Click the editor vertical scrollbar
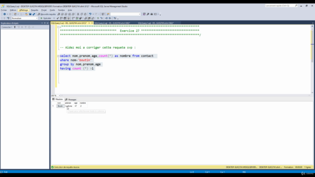This screenshot has height=177, width=315. point(312,59)
